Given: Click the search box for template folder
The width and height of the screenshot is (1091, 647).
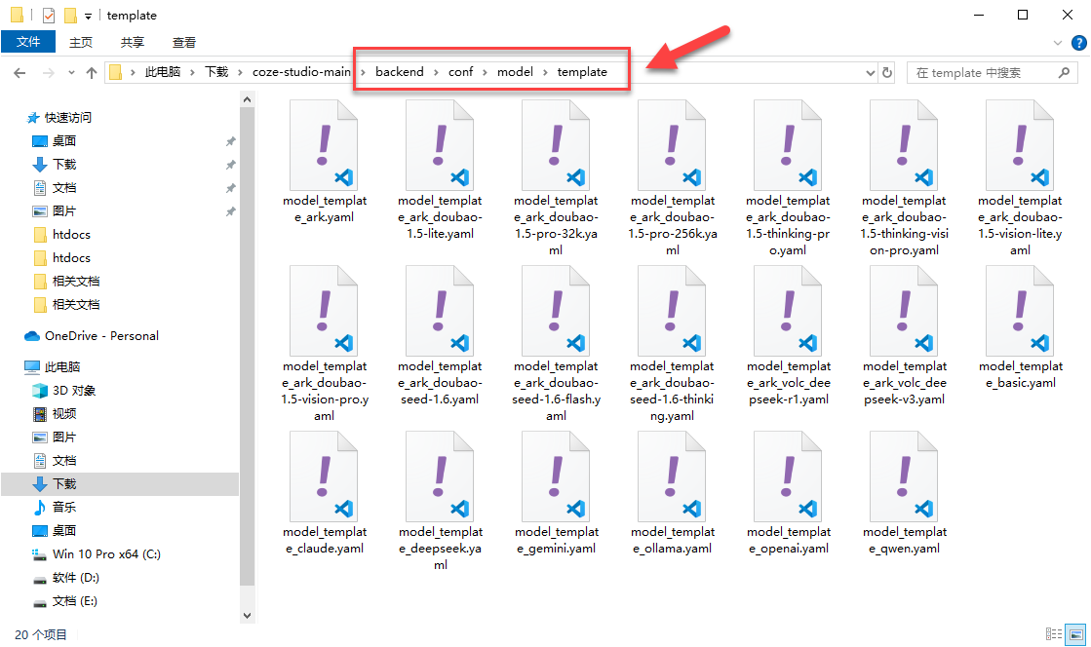Looking at the screenshot, I should point(985,72).
